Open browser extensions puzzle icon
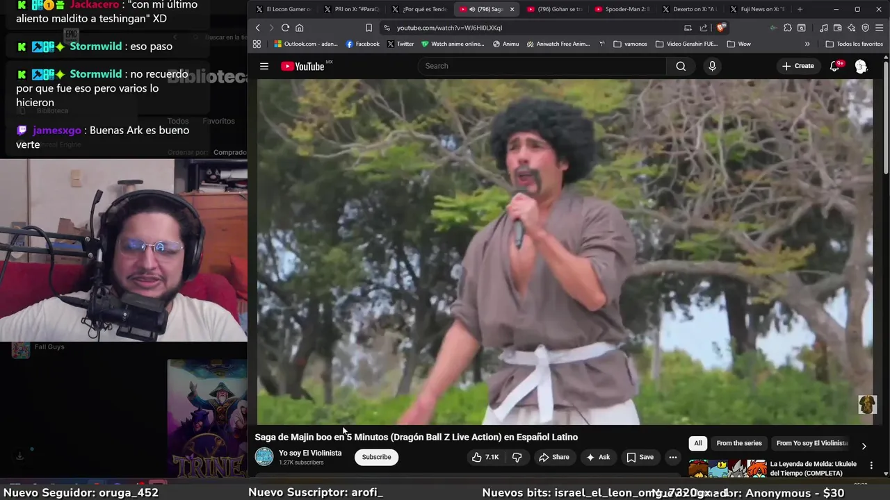The height and width of the screenshot is (500, 890). pyautogui.click(x=787, y=28)
